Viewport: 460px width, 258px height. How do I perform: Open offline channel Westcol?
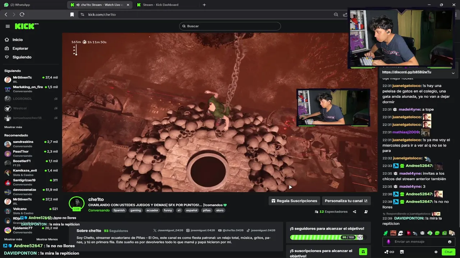coord(31,108)
